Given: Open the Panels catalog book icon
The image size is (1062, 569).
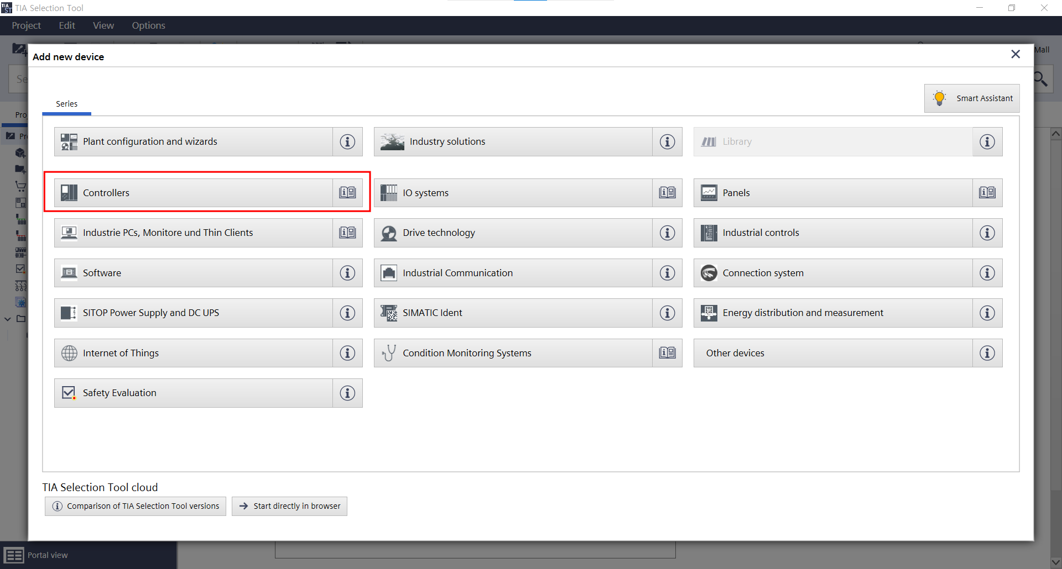Looking at the screenshot, I should [x=987, y=193].
